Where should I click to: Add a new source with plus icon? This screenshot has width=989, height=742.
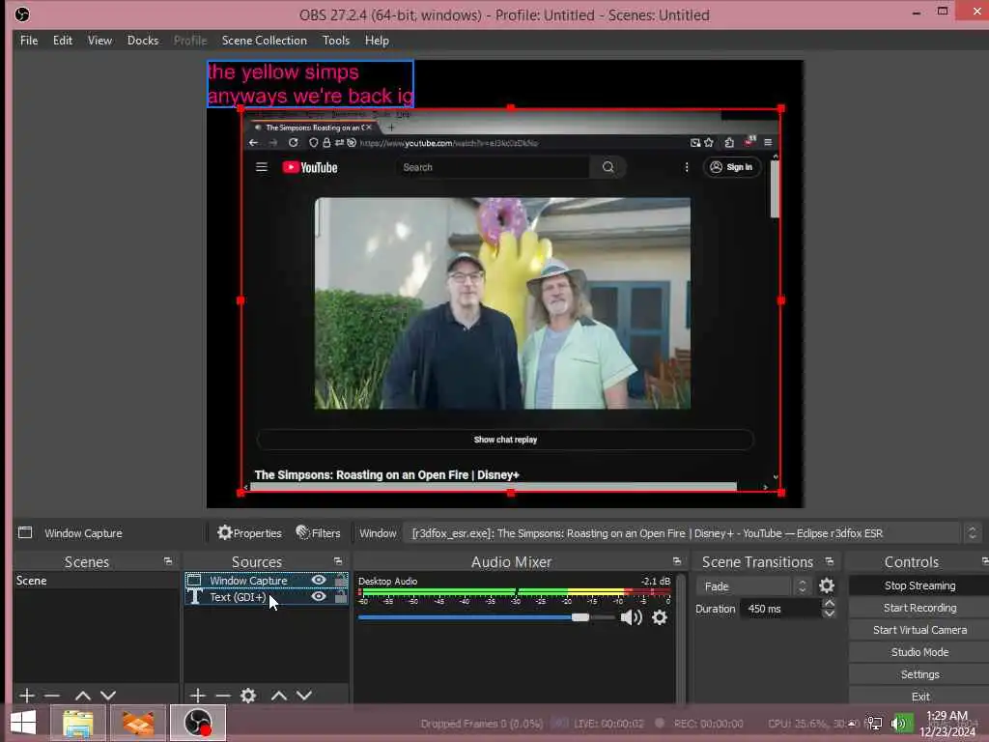click(x=197, y=696)
